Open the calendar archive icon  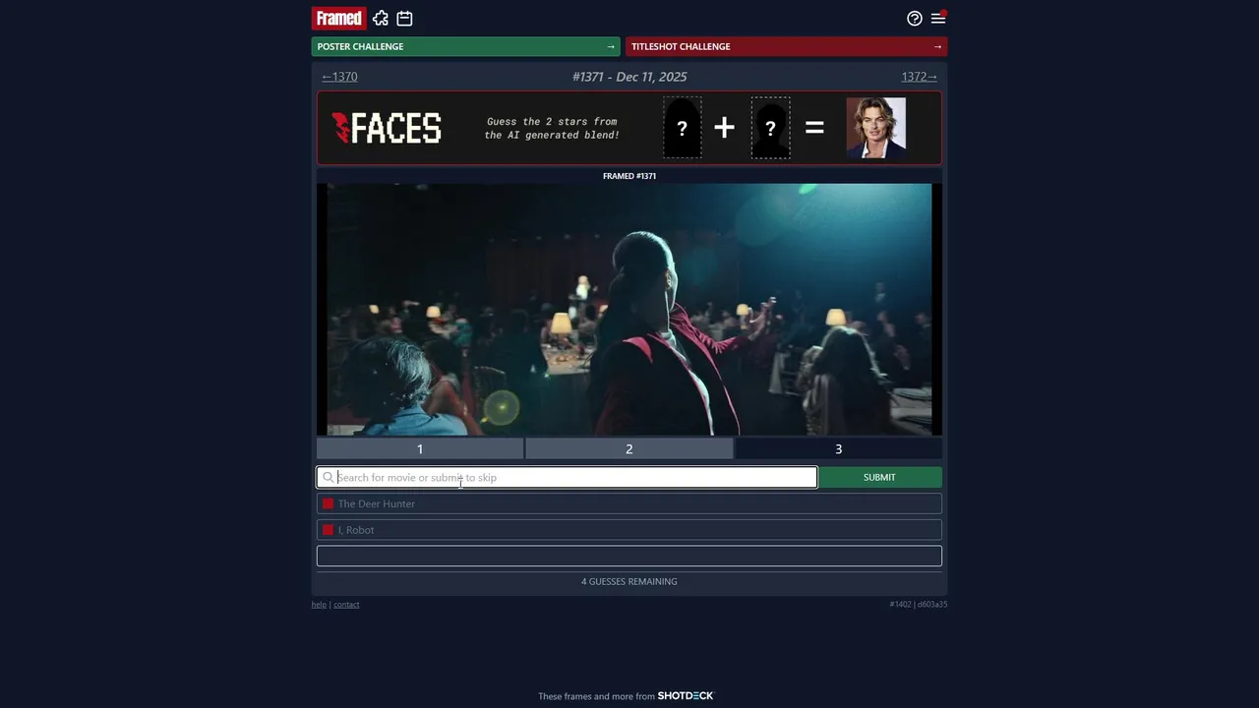(404, 18)
